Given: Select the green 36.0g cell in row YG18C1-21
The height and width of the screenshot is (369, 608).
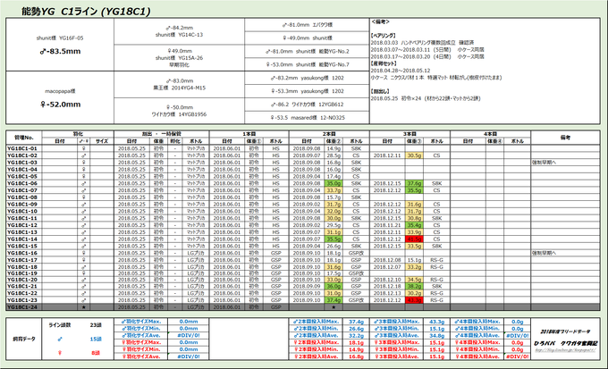Looking at the screenshot, I should [334, 286].
